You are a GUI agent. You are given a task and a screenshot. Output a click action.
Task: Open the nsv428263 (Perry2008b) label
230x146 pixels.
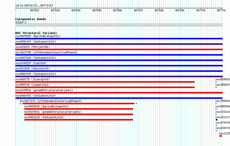click(x=33, y=47)
